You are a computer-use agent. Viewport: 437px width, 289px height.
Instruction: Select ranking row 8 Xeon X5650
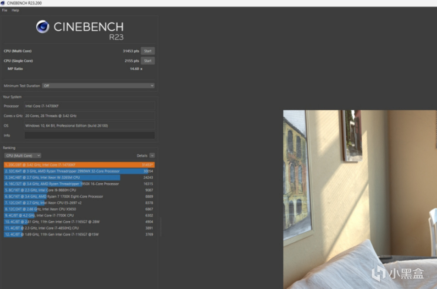pos(79,209)
